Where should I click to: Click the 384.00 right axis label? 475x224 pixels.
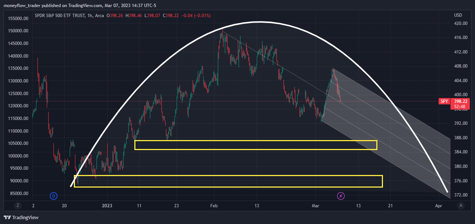pyautogui.click(x=460, y=152)
